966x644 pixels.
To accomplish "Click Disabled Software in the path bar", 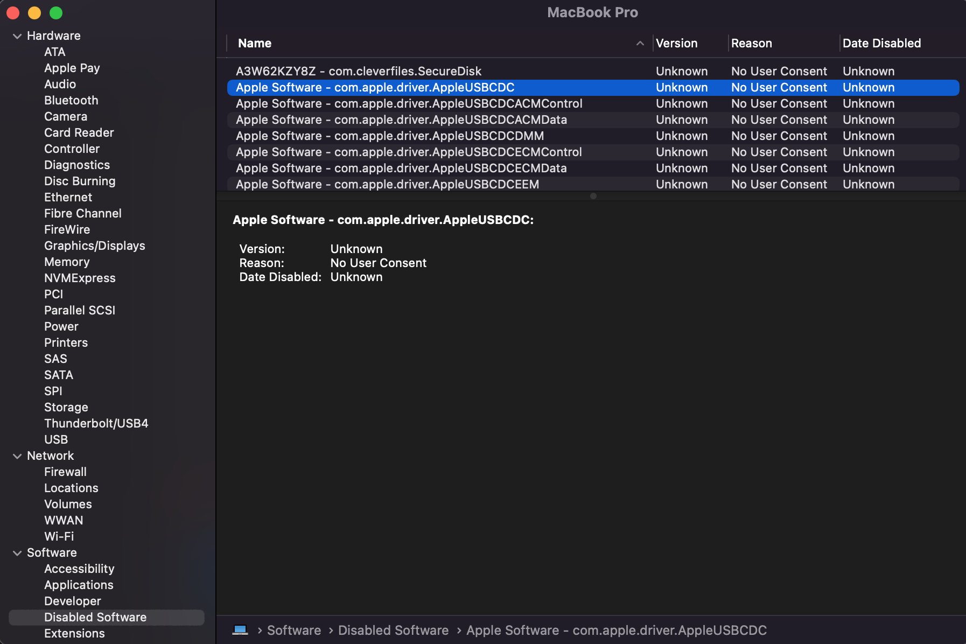I will (393, 631).
